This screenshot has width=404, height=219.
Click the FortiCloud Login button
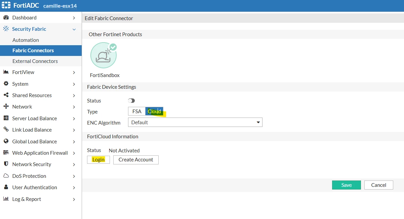(x=98, y=160)
